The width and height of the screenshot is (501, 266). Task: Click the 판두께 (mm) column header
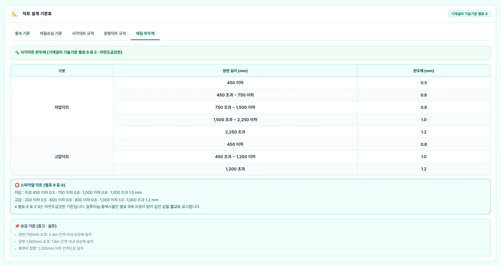click(424, 71)
